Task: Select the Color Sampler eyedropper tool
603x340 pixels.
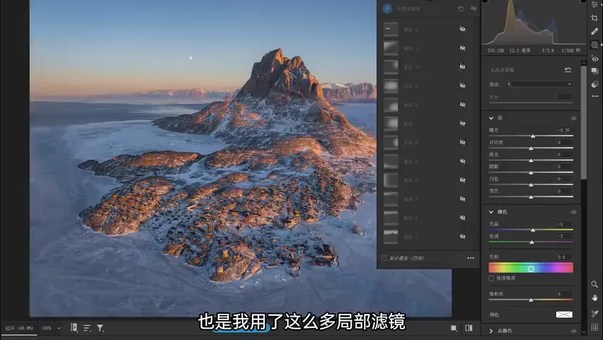Action: pyautogui.click(x=595, y=314)
